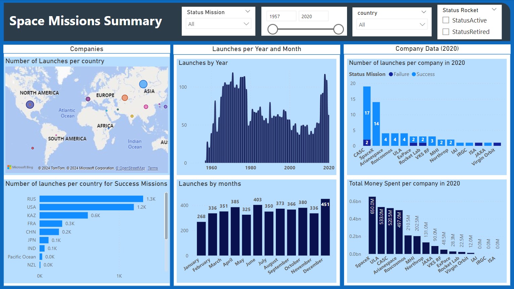Image resolution: width=514 pixels, height=289 pixels.
Task: Click the Microsoft Bing logo
Action: point(20,167)
